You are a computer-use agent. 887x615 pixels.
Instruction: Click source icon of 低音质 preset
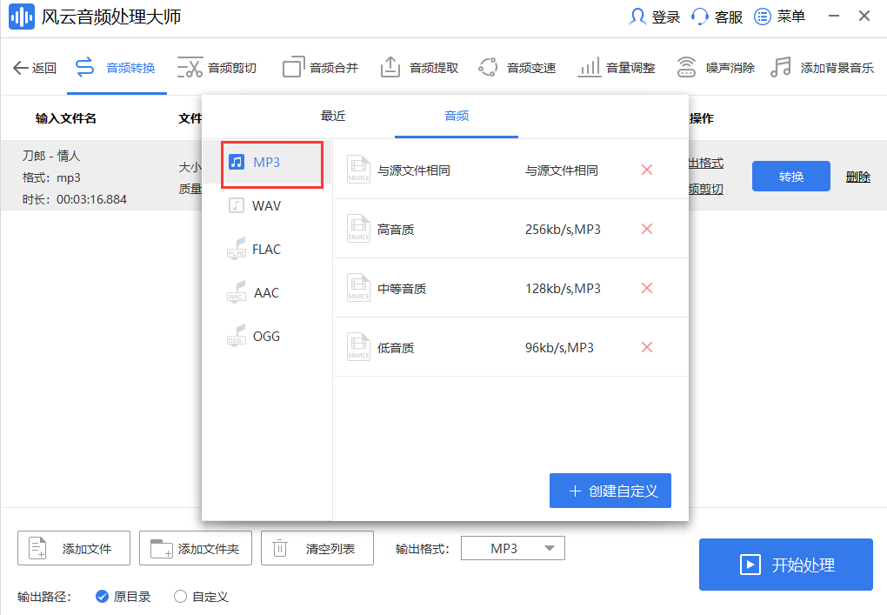[x=358, y=347]
